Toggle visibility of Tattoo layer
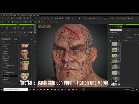Screen dimensions: 139x104 point(111,51)
